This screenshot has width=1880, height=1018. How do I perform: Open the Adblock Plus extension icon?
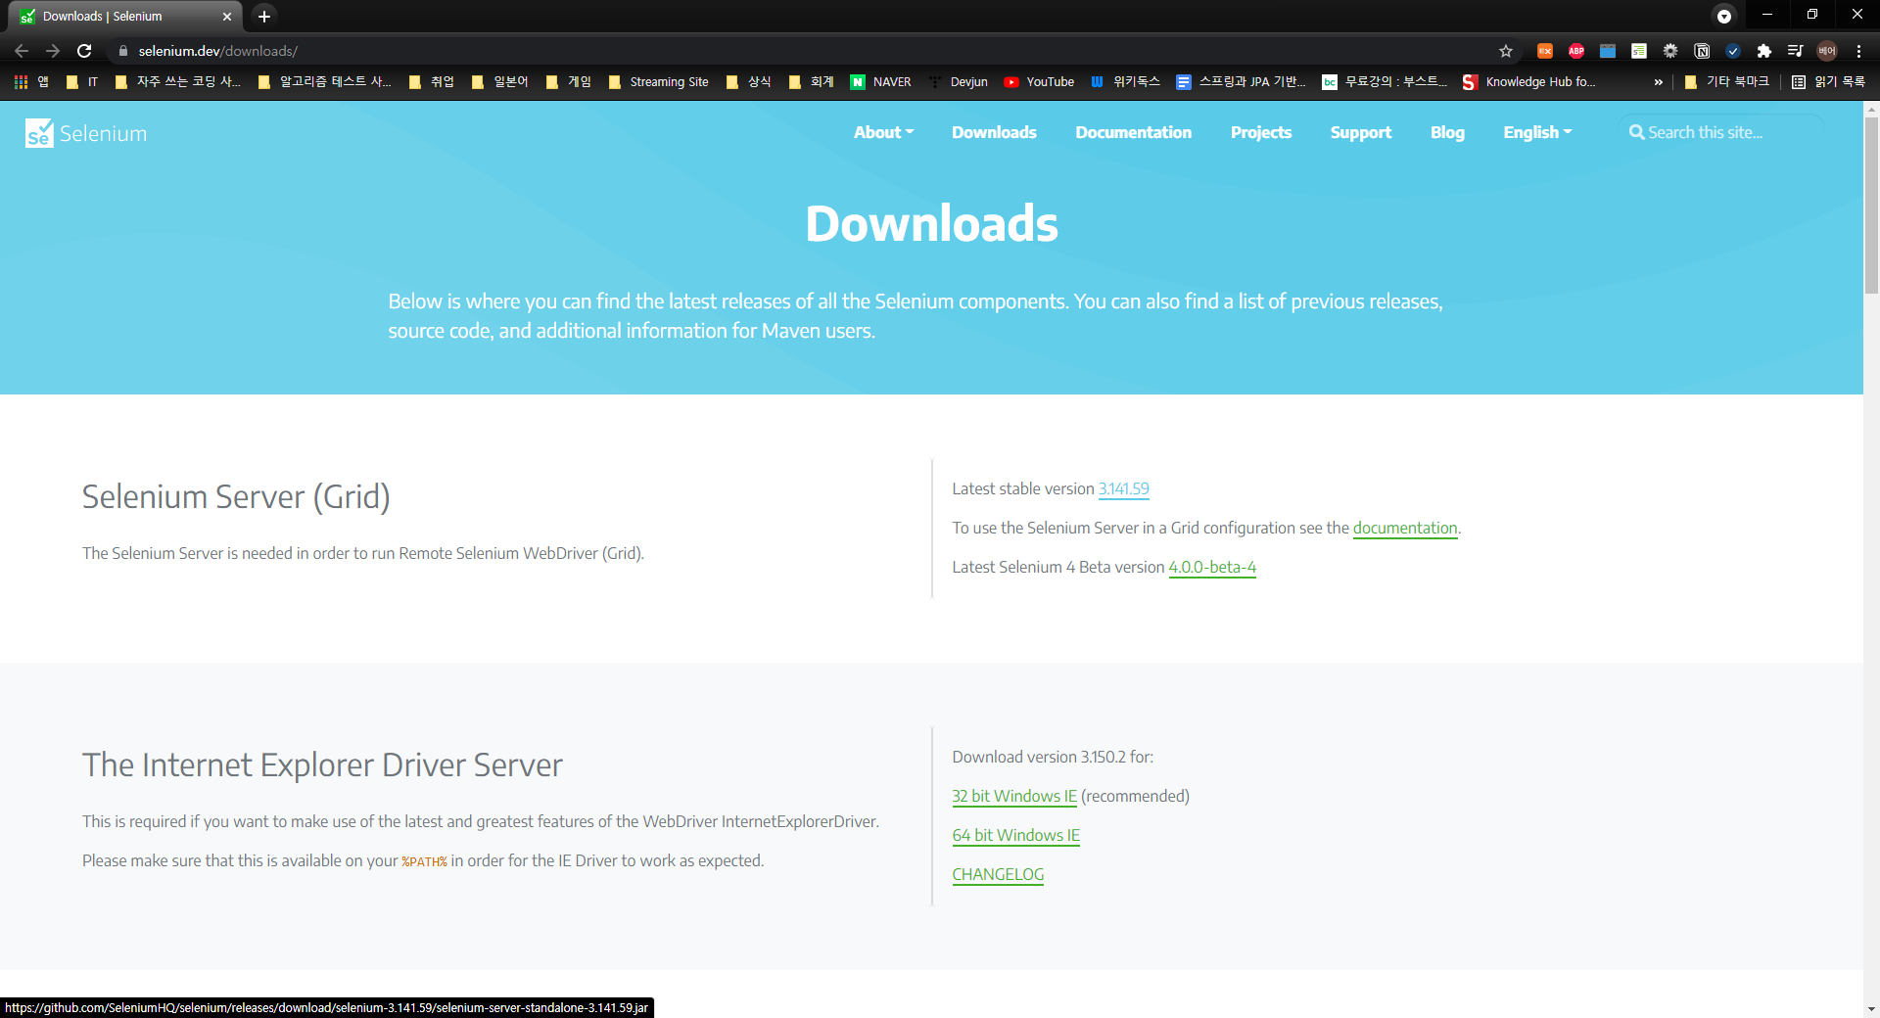[1576, 51]
